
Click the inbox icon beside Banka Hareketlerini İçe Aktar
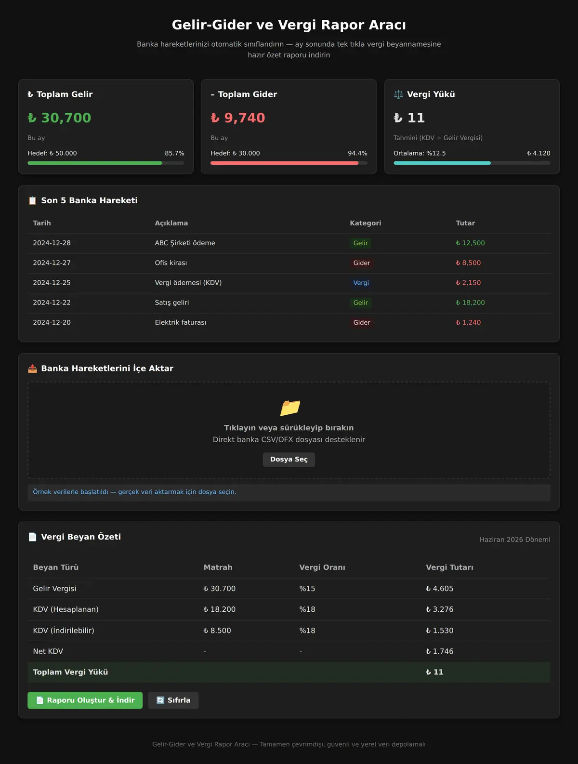pos(32,369)
